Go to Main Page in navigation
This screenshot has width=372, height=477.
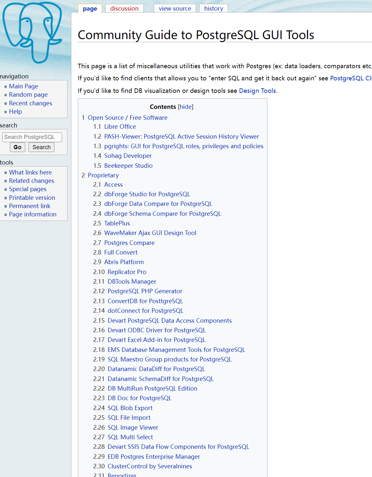coord(24,86)
